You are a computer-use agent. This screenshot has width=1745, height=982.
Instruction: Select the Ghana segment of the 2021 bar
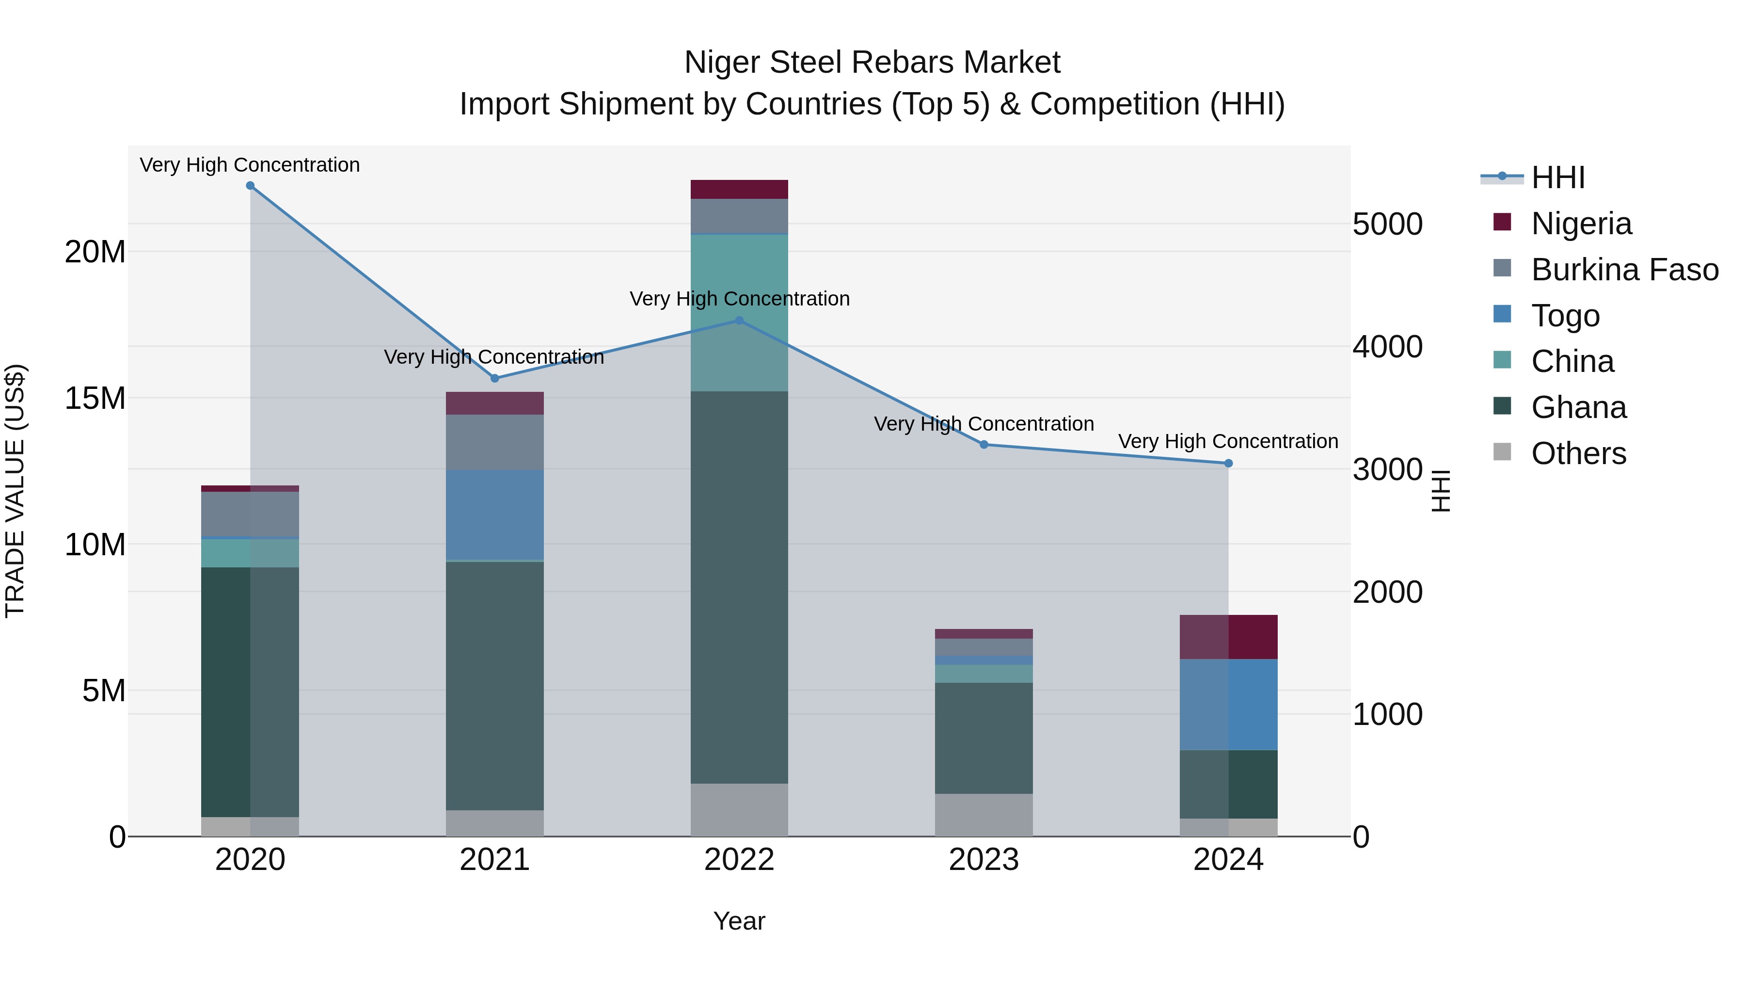pyautogui.click(x=494, y=686)
